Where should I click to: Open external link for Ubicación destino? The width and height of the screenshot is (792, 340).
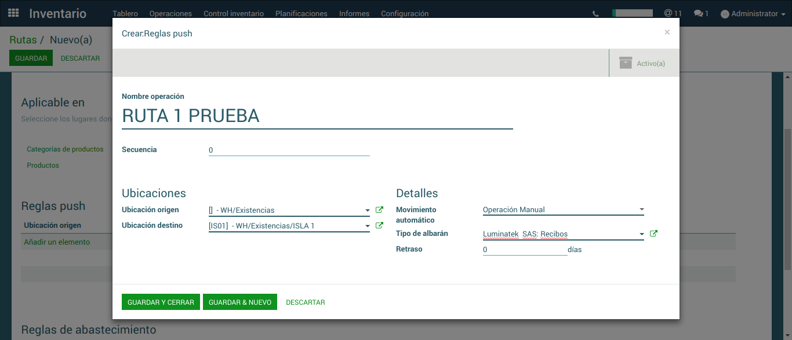(x=379, y=226)
